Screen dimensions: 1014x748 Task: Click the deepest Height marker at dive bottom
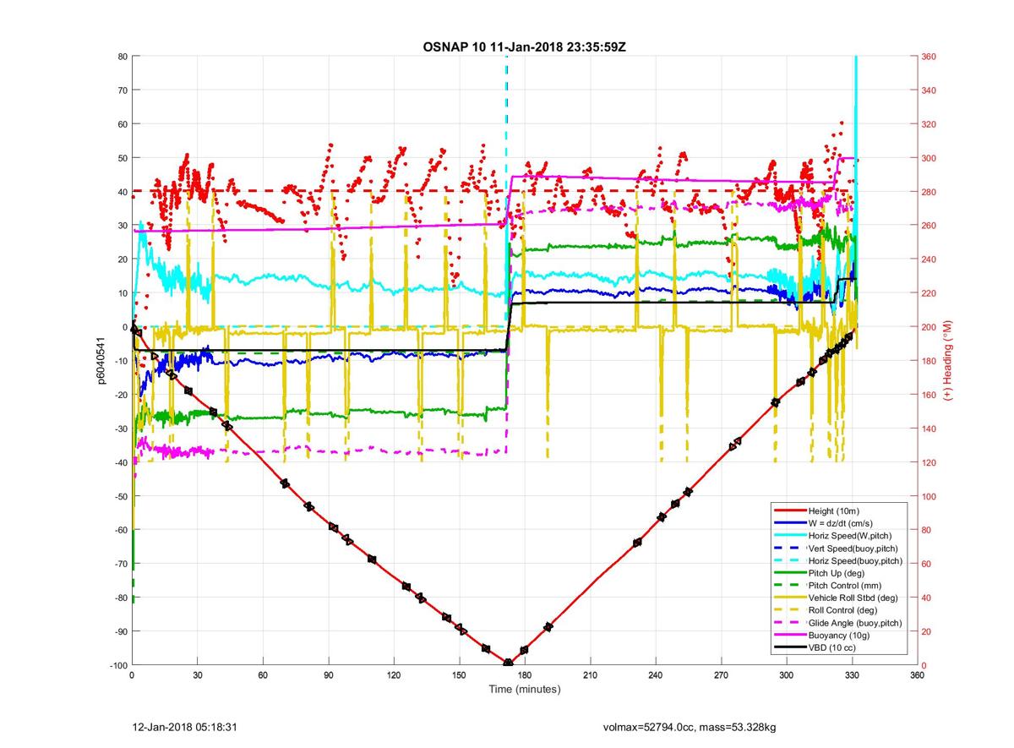(x=508, y=663)
